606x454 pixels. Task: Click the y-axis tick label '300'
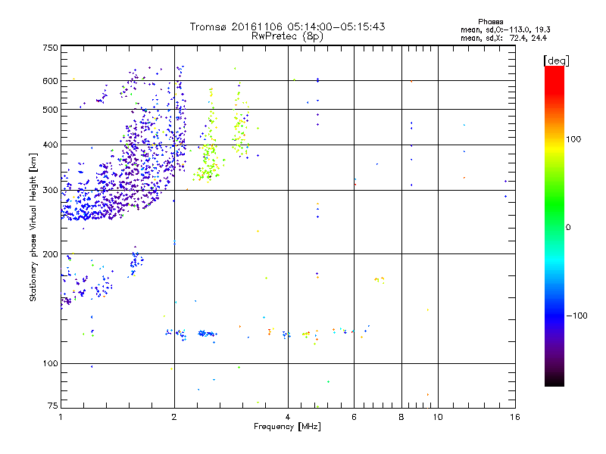[x=50, y=191]
